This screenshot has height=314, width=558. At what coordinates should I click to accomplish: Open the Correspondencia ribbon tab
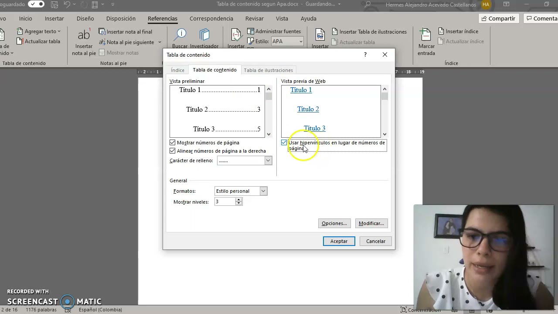point(211,18)
